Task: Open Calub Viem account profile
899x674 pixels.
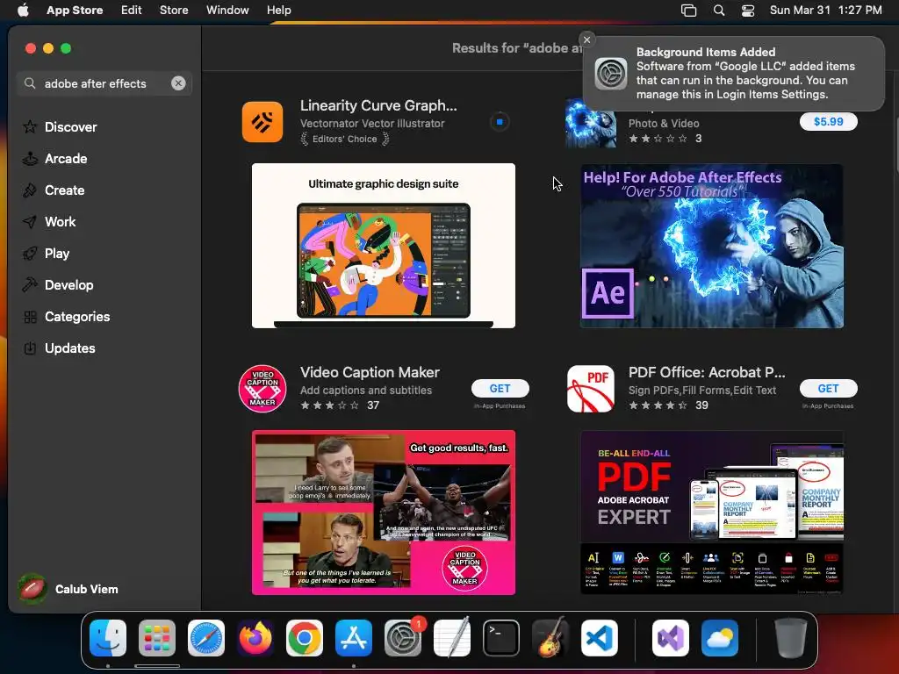Action: (x=68, y=589)
